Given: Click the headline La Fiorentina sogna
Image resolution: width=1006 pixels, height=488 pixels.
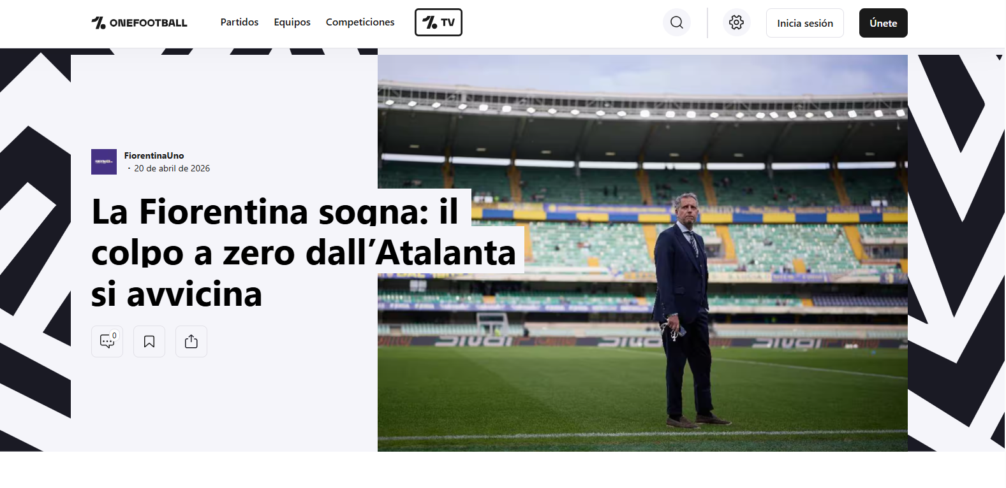Looking at the screenshot, I should 304,253.
